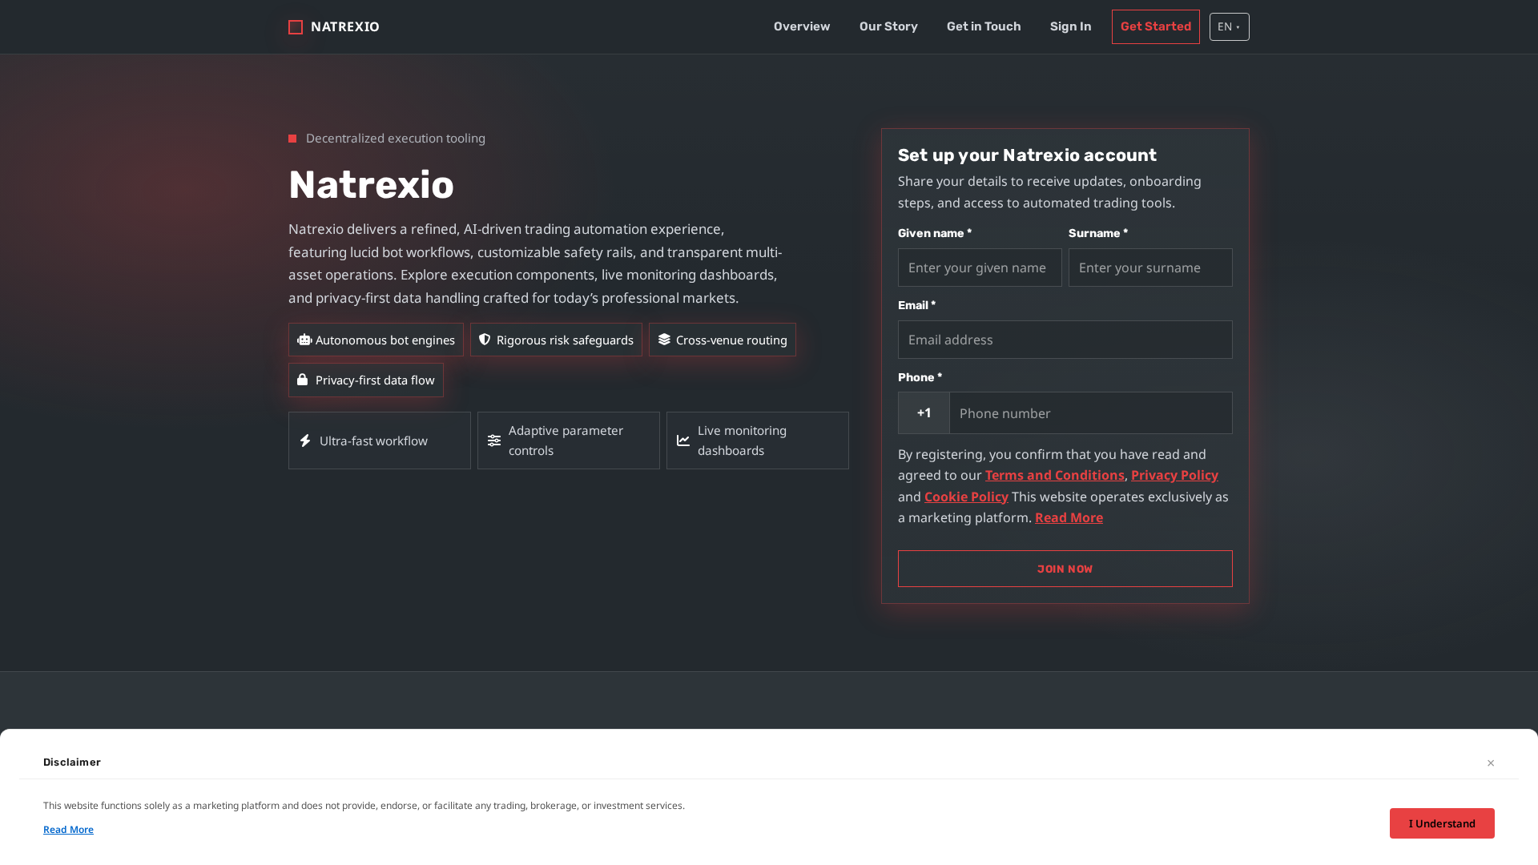Click Read More in the Disclaimer banner

coord(68,830)
